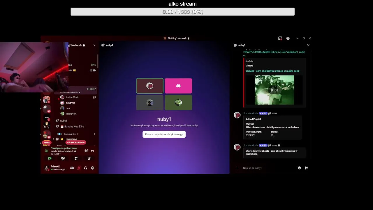Open the YouTube URL at top of chat

pyautogui.click(x=274, y=54)
